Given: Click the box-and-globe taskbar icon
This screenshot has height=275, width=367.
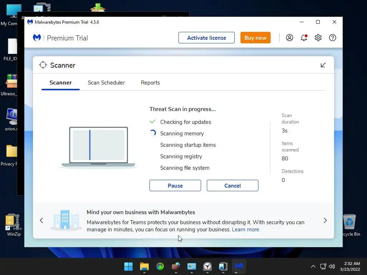Looking at the screenshot, I should pos(176,266).
